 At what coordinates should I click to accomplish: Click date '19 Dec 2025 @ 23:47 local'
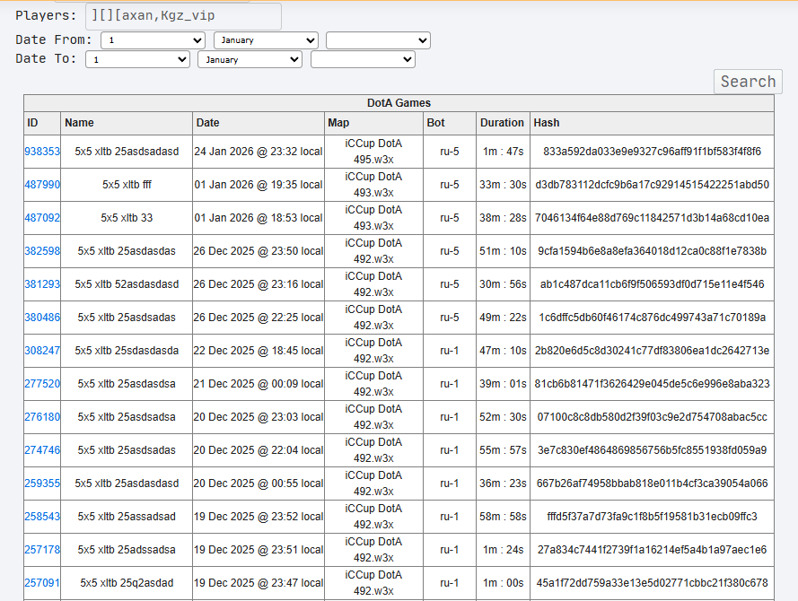259,583
